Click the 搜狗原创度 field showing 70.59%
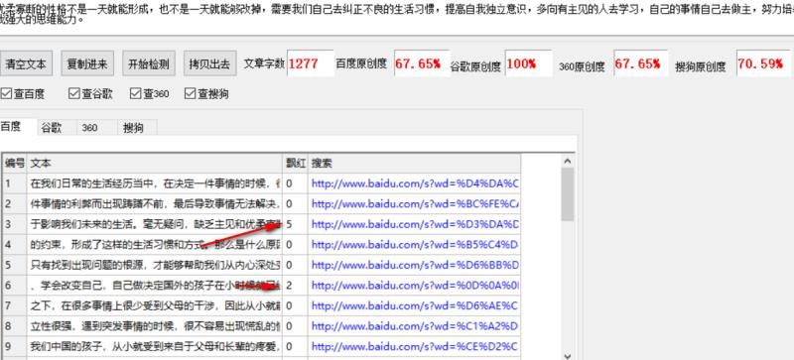This screenshot has height=360, width=794. (763, 63)
